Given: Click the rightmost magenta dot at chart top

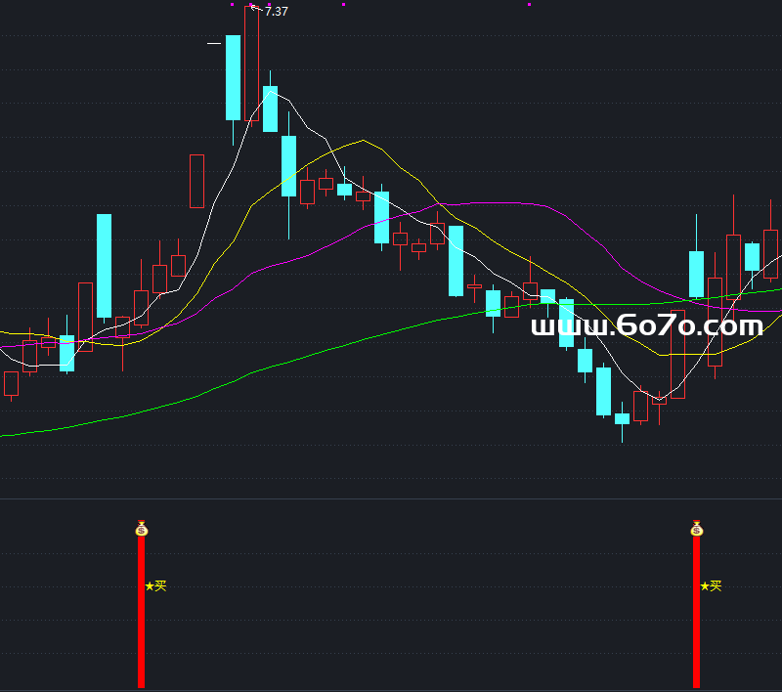Looking at the screenshot, I should [529, 5].
